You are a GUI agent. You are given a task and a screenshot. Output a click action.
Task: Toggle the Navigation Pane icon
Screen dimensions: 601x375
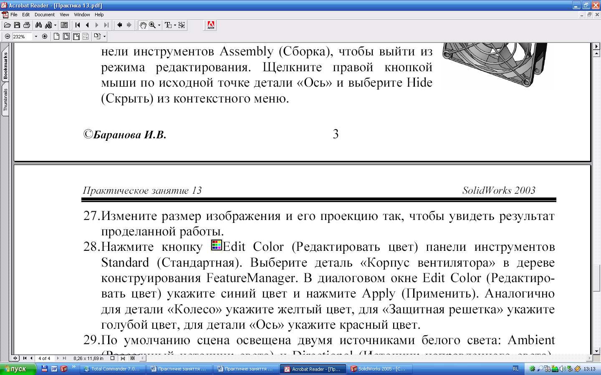click(64, 25)
